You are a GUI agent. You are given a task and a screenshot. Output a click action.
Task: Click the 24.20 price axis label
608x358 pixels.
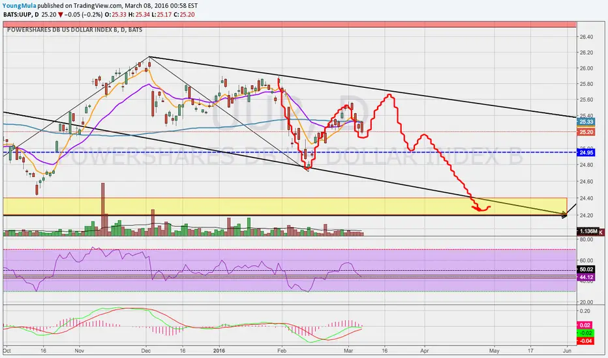[x=586, y=215]
